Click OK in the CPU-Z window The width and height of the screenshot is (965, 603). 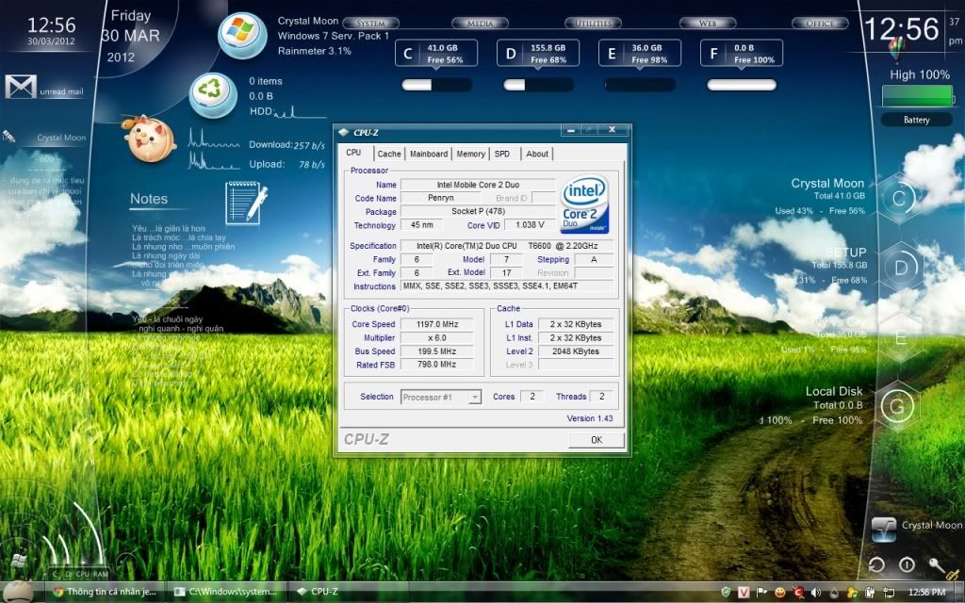tap(597, 440)
